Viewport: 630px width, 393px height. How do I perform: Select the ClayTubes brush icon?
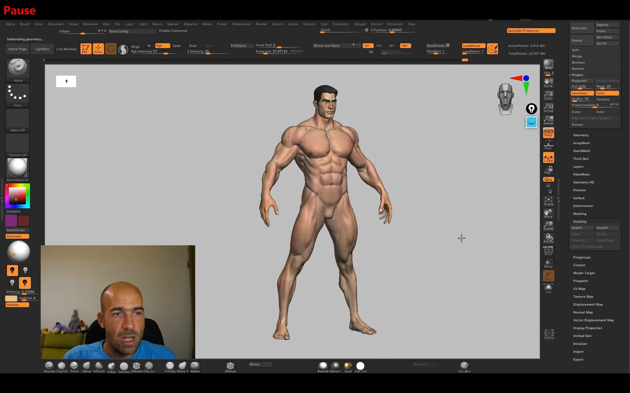[62, 367]
